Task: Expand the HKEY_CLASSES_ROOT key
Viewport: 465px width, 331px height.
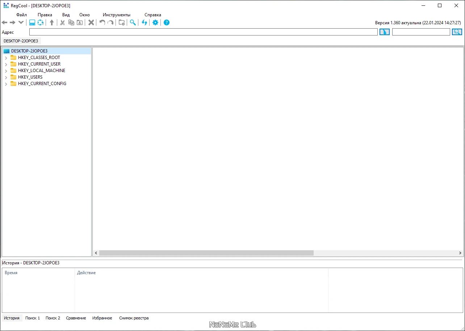Action: [6, 58]
